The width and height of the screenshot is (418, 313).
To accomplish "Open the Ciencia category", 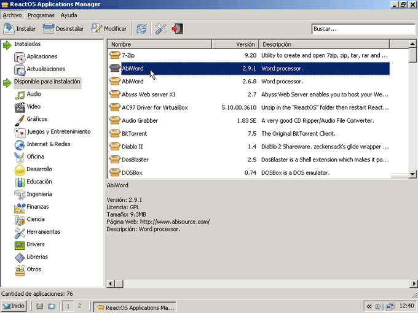I will coord(36,219).
